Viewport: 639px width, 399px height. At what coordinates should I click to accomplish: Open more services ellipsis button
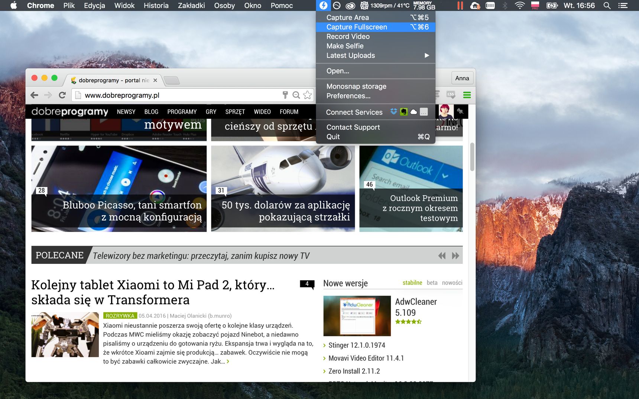point(424,112)
